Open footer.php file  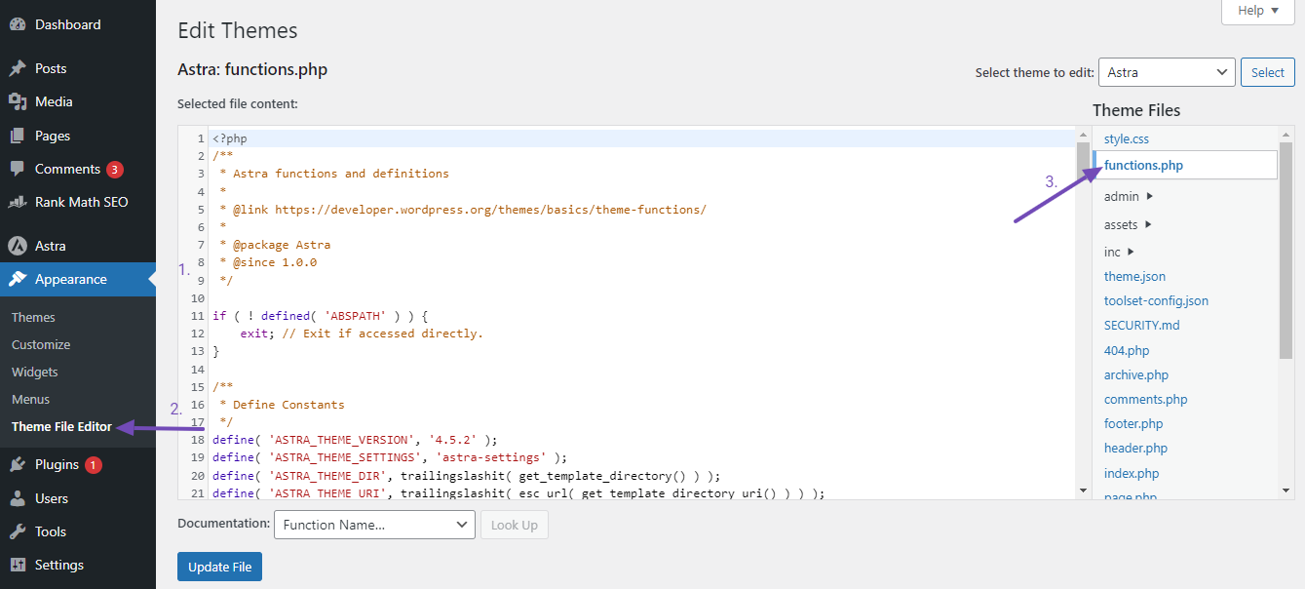[1134, 423]
